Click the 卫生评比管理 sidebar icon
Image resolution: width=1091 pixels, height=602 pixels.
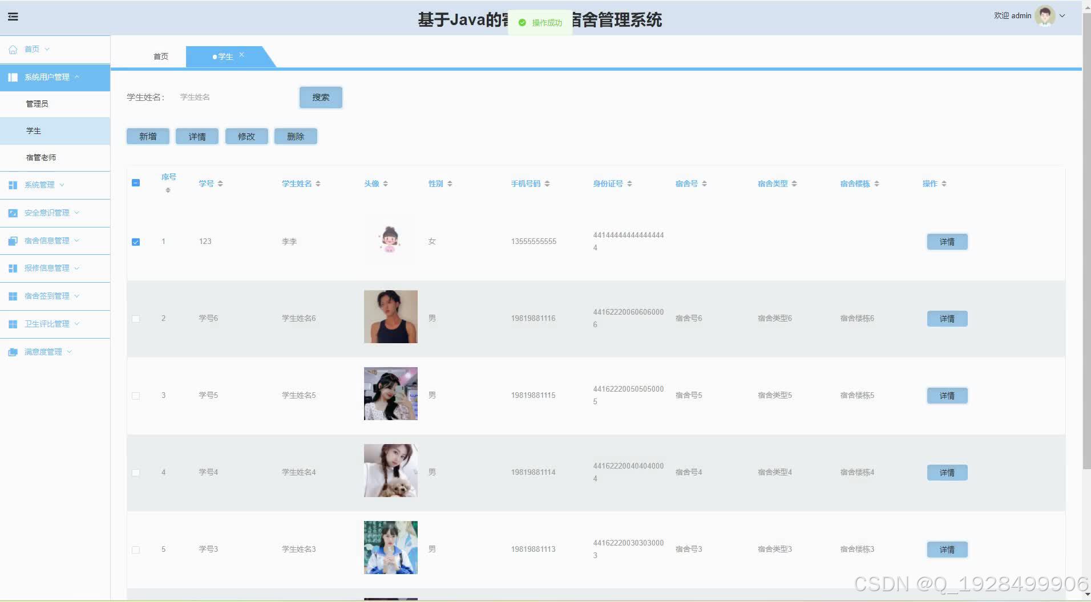tap(13, 324)
